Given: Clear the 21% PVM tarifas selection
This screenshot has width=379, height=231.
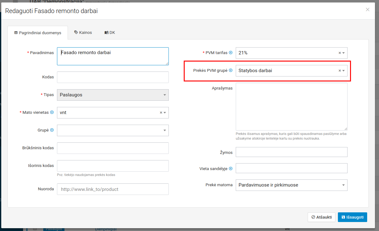Looking at the screenshot, I should (340, 53).
